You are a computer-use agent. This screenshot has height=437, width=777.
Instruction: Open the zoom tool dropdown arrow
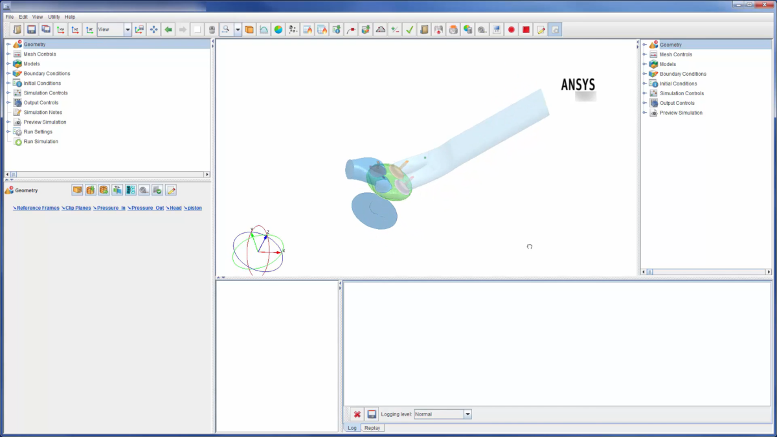tap(238, 29)
